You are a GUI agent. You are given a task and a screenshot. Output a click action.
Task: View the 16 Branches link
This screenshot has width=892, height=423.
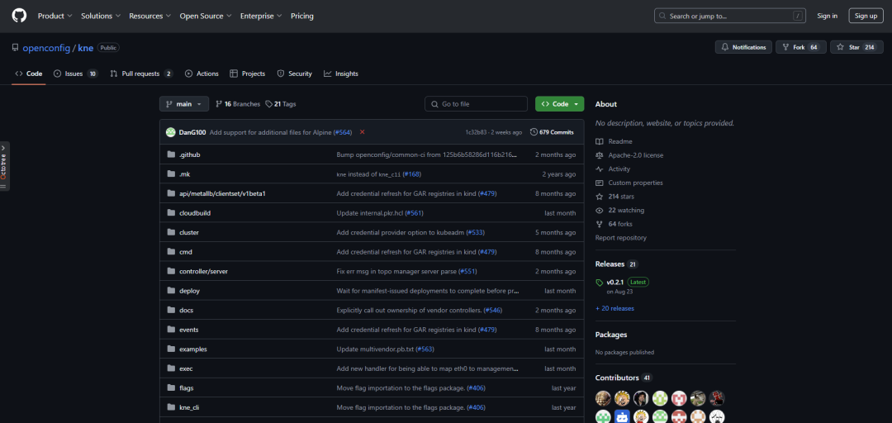[238, 104]
